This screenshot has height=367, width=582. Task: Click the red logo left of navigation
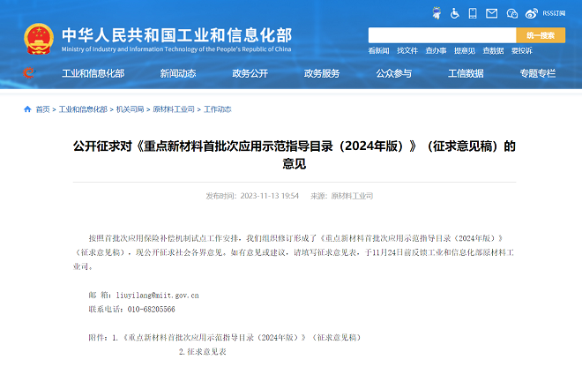point(28,73)
